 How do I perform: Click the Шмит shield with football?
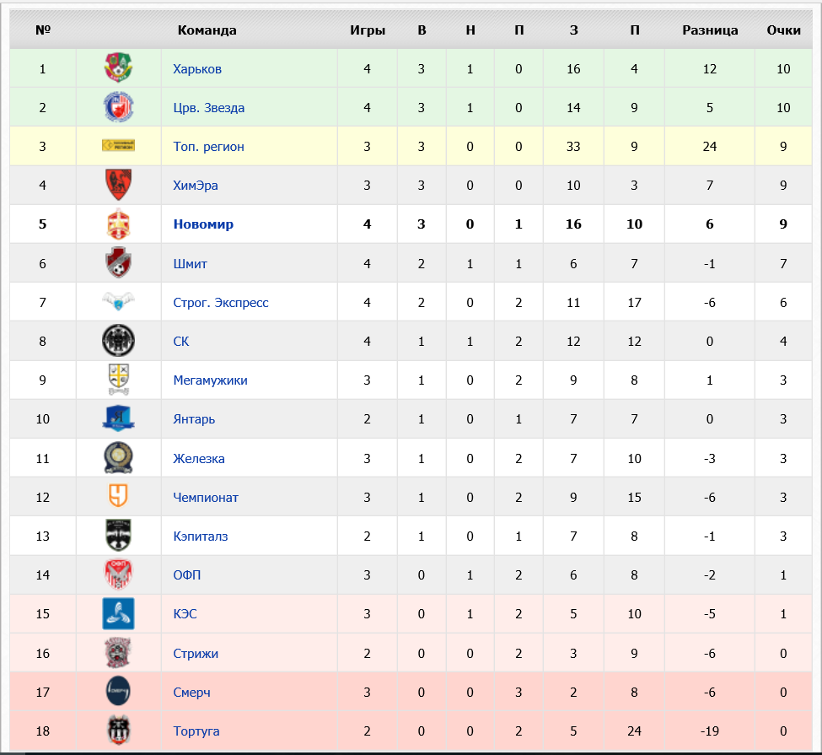119,262
